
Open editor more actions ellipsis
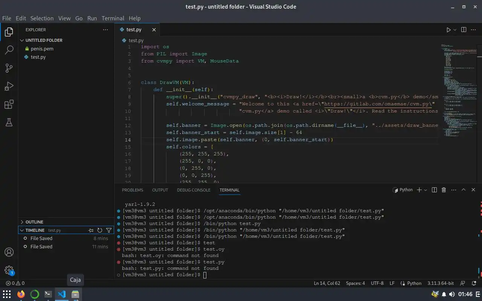[474, 30]
